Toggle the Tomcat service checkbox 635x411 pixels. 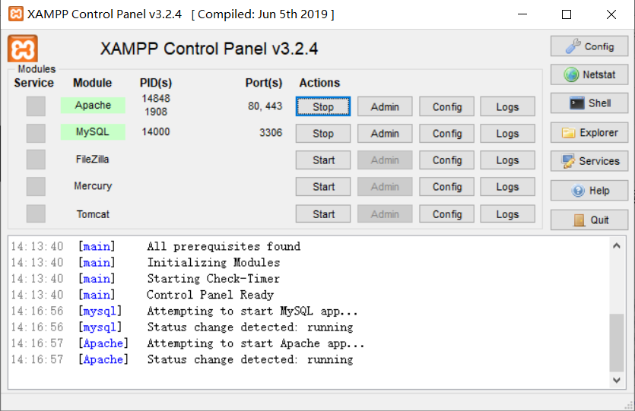point(36,214)
